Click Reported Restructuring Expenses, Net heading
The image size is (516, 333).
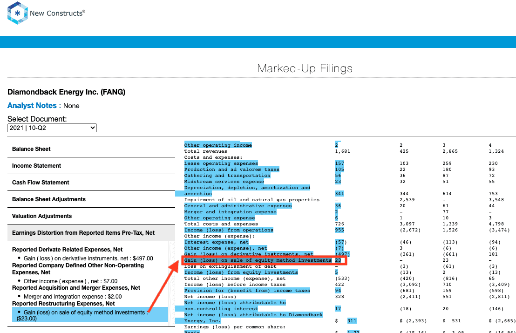click(x=63, y=304)
